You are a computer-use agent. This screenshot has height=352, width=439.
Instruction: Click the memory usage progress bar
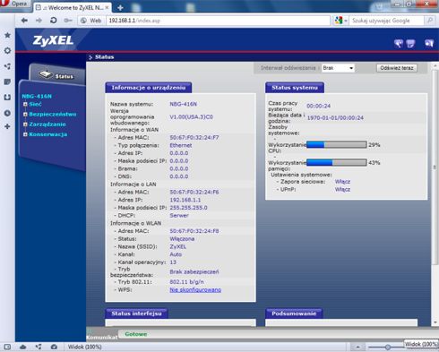point(337,162)
